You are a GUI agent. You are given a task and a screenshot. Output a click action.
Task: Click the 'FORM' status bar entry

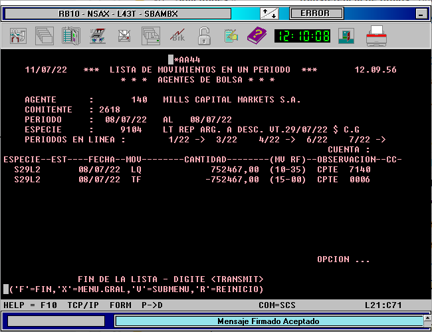tap(120, 305)
